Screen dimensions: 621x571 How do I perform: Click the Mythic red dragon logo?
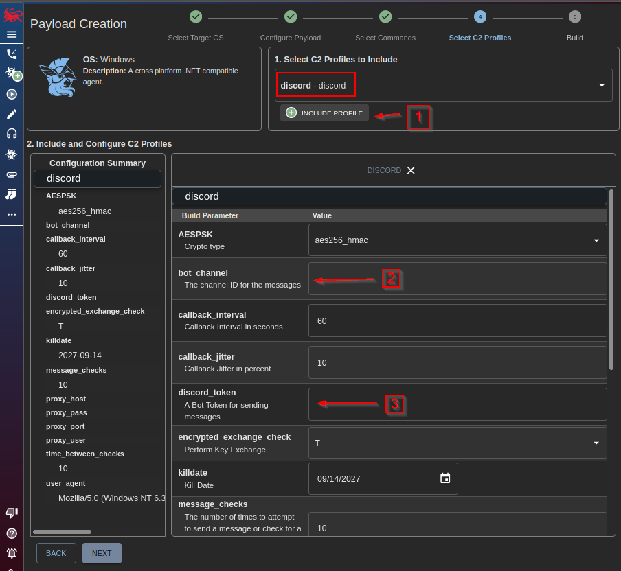point(12,16)
